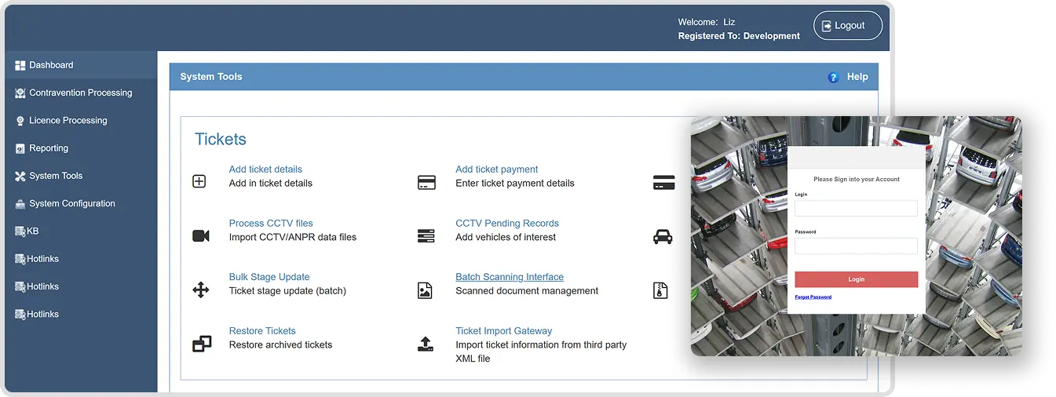Click the card icon beside Add ticket payment
1056x397 pixels.
(426, 183)
